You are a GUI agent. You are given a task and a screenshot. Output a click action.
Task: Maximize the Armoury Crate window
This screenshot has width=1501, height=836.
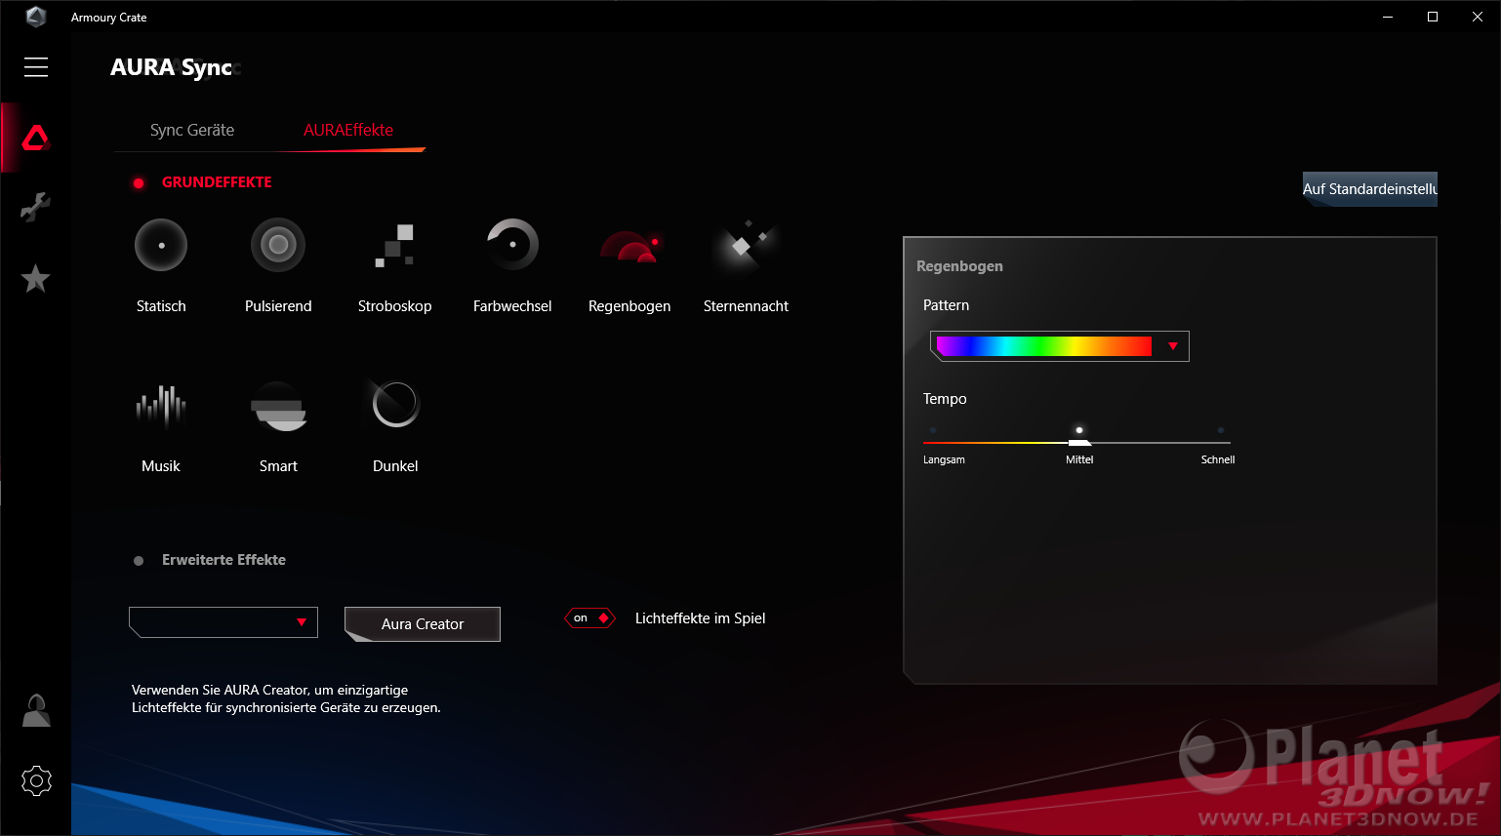pos(1433,17)
